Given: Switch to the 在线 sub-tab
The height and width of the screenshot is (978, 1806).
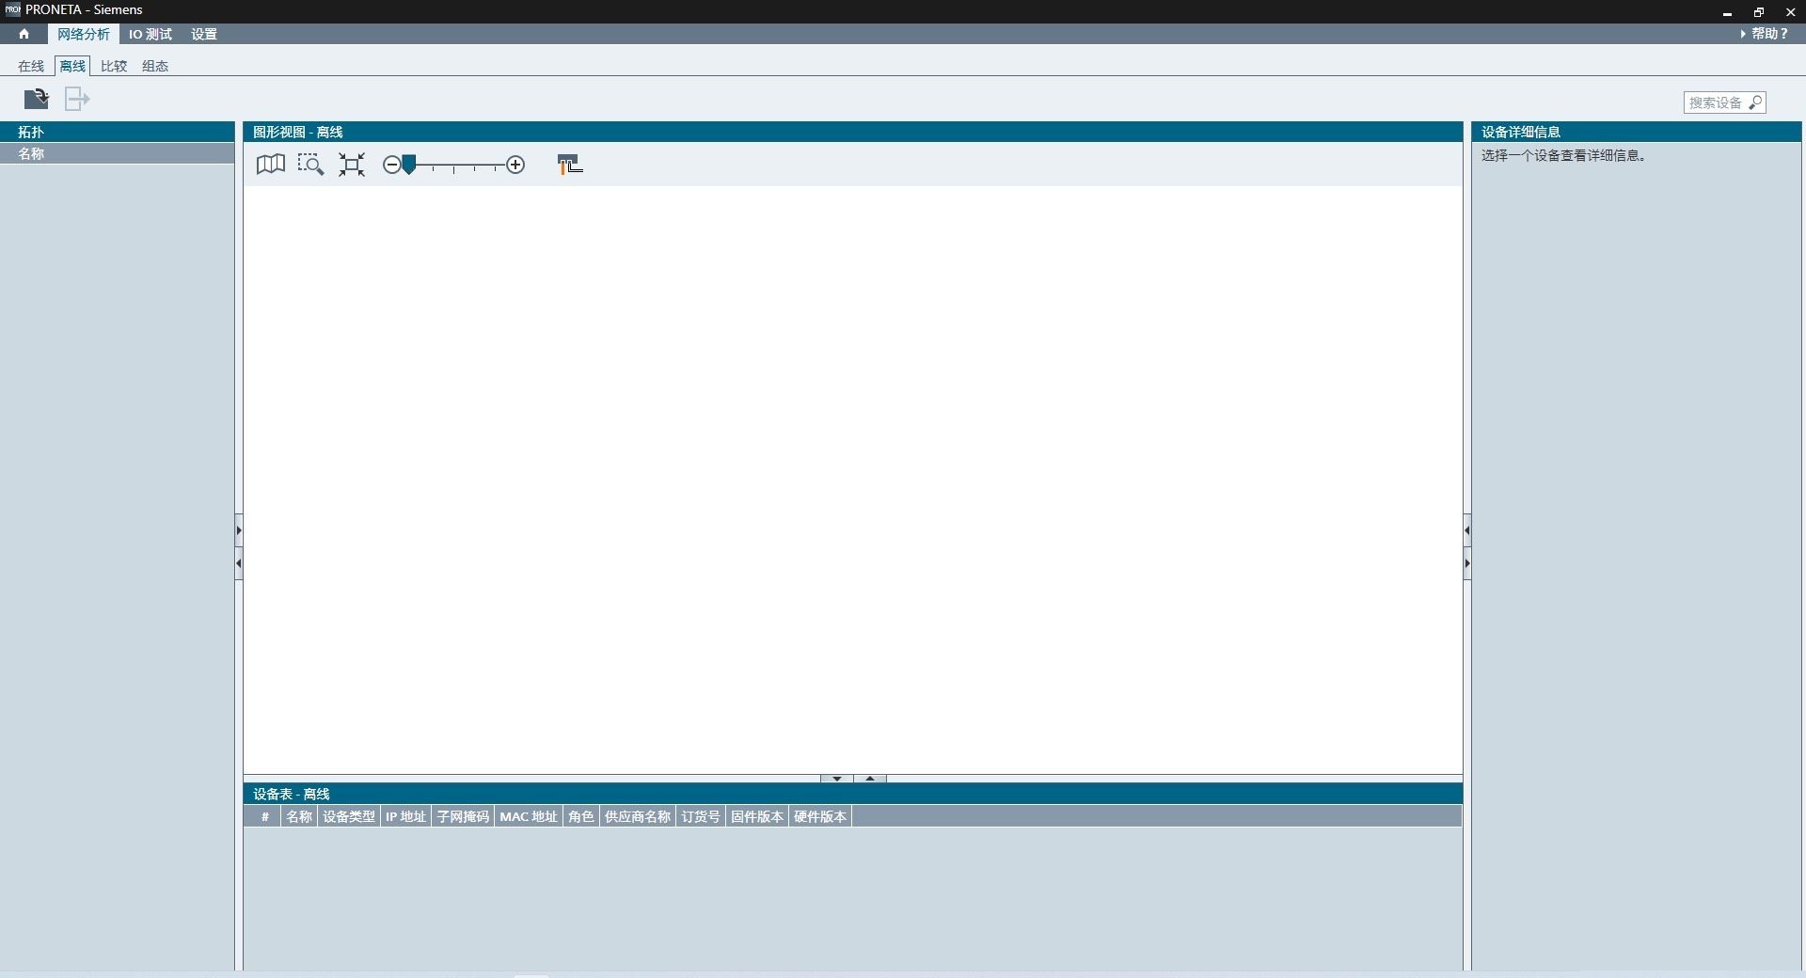Looking at the screenshot, I should point(31,66).
